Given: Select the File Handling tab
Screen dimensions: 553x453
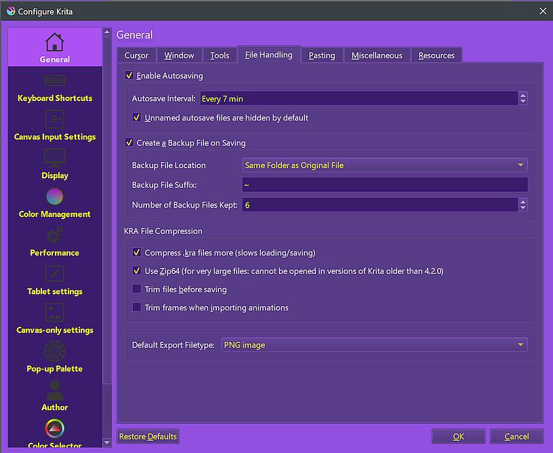Looking at the screenshot, I should click(x=269, y=55).
